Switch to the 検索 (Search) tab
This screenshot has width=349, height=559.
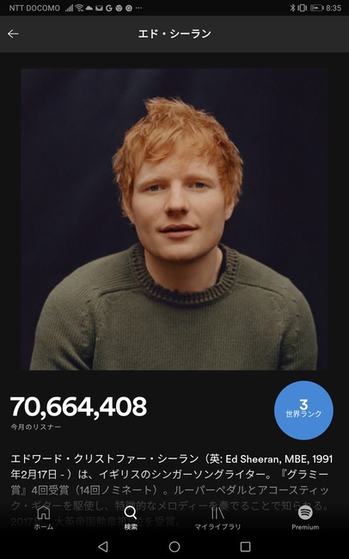131,518
